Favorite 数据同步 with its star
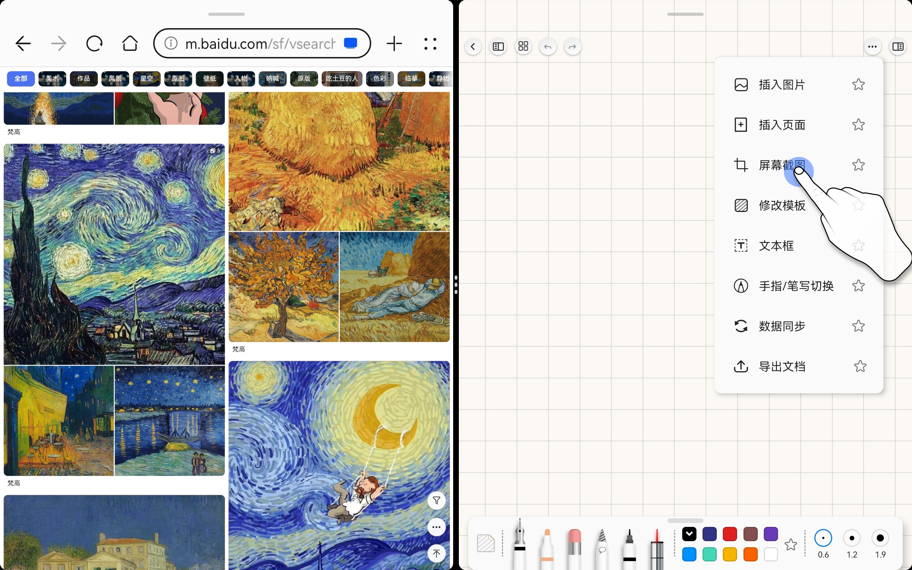The width and height of the screenshot is (912, 570). coord(859,326)
